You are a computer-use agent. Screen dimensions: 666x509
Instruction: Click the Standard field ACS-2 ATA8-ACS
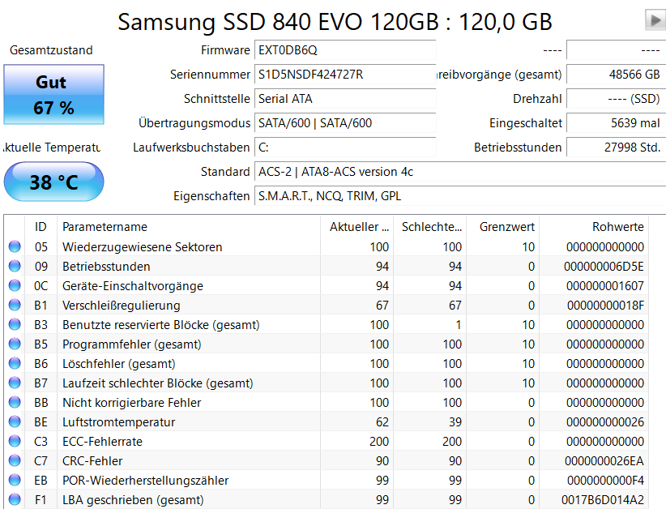pyautogui.click(x=460, y=172)
